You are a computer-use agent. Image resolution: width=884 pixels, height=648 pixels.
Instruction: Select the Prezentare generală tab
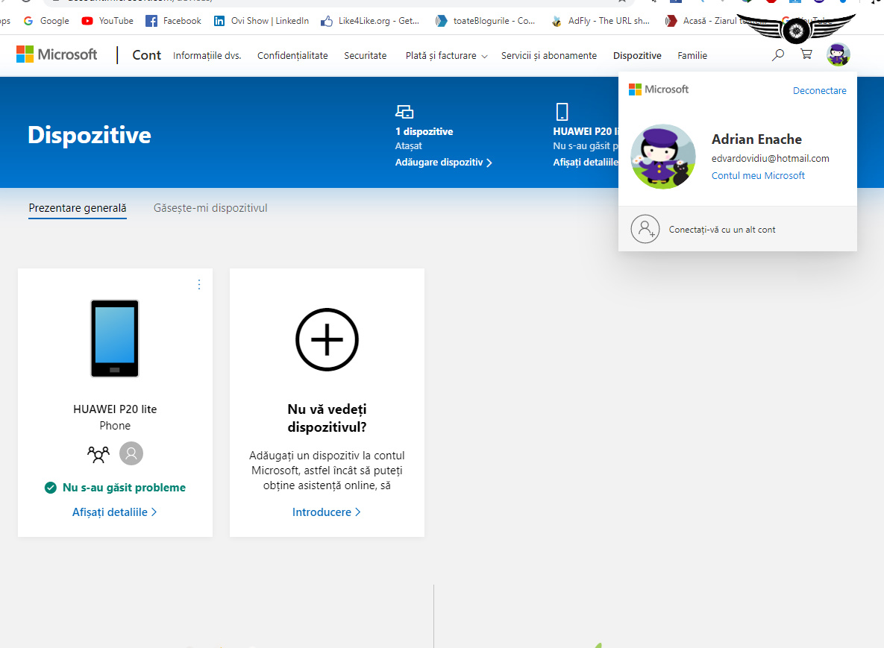click(x=78, y=208)
